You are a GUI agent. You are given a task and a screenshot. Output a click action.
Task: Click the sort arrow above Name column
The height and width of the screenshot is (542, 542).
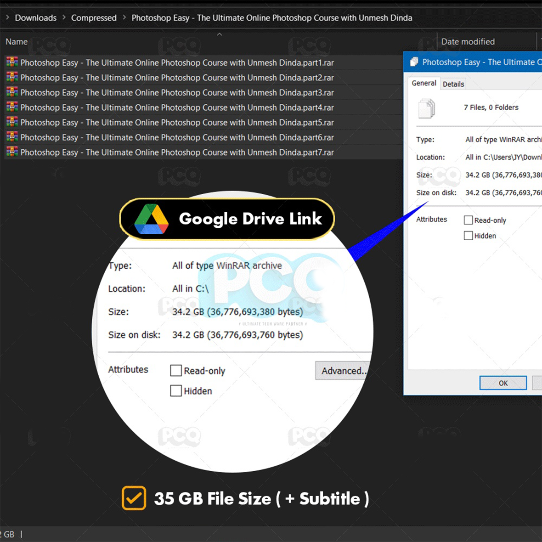coord(219,34)
